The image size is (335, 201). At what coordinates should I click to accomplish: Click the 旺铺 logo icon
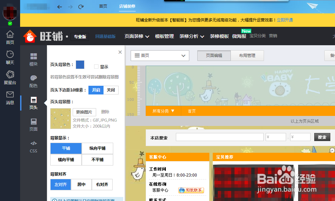pyautogui.click(x=30, y=36)
